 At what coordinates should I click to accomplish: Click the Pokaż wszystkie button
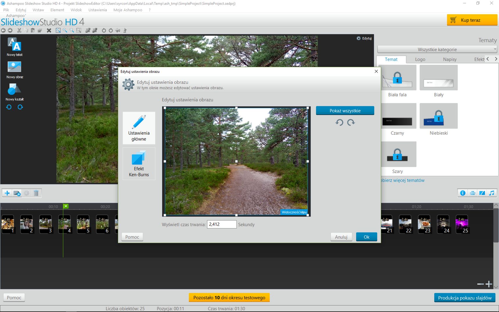pos(345,111)
